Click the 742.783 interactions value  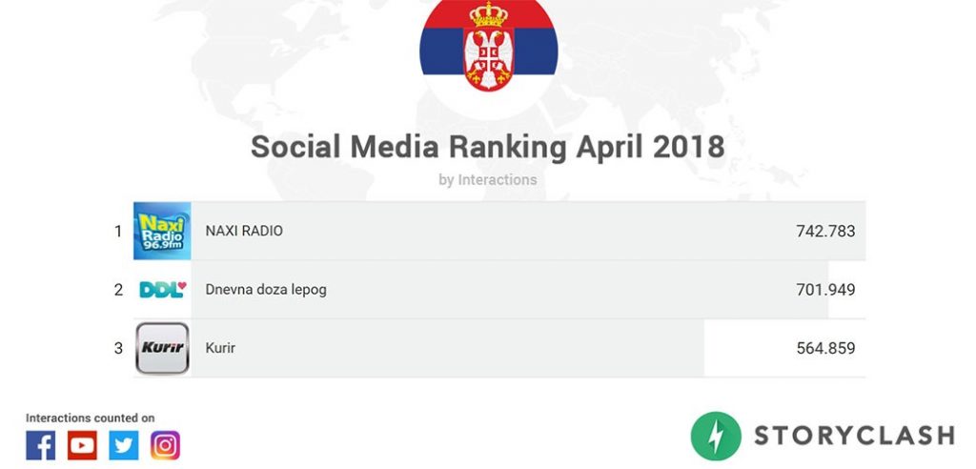(x=825, y=231)
